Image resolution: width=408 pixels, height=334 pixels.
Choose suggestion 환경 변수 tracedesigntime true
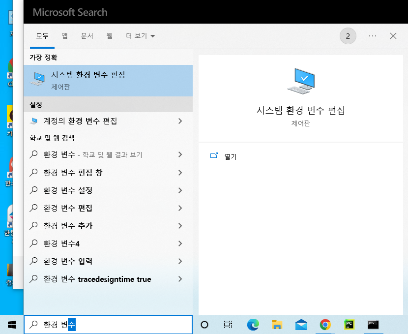(108, 279)
